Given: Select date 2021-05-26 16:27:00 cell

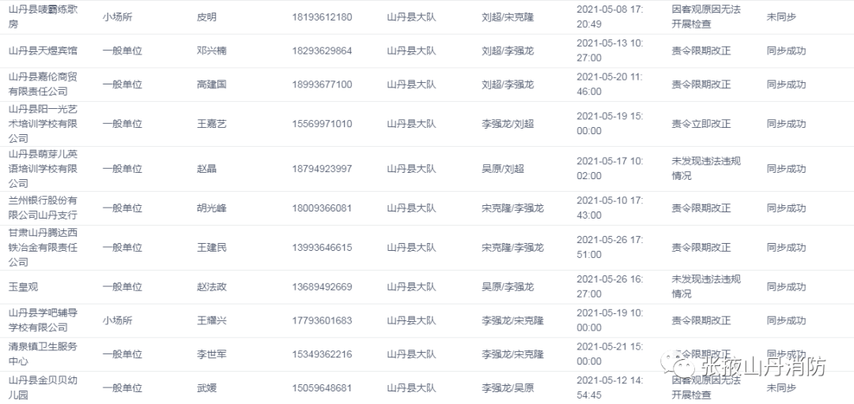Looking at the screenshot, I should pos(610,286).
